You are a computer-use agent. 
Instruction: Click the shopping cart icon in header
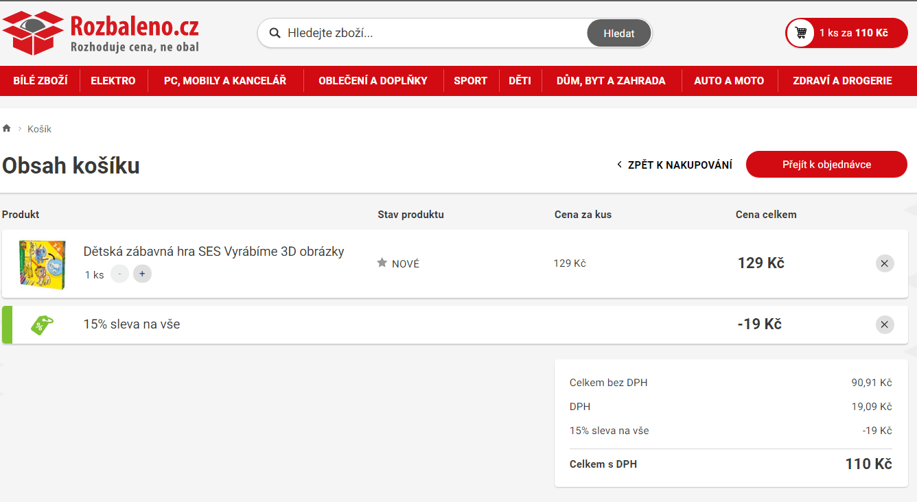click(x=800, y=33)
